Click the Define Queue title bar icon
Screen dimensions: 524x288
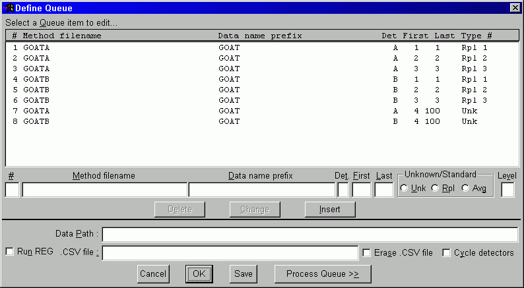click(8, 8)
